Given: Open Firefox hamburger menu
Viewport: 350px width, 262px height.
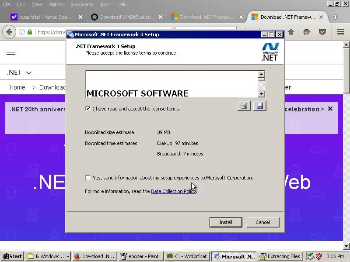Looking at the screenshot, I should tap(341, 32).
